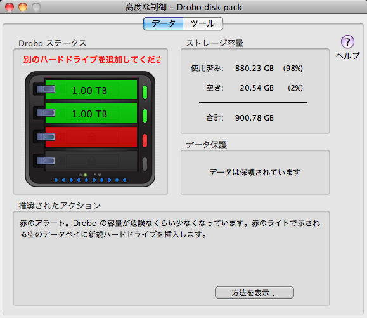Image resolution: width=367 pixels, height=318 pixels.
Task: Click the 赤のアラート recommended action message
Action: pyautogui.click(x=170, y=229)
